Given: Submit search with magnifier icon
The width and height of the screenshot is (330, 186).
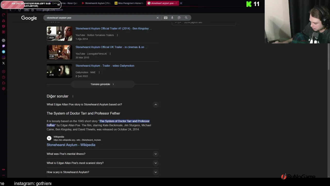Looking at the screenshot, I should coord(186,18).
